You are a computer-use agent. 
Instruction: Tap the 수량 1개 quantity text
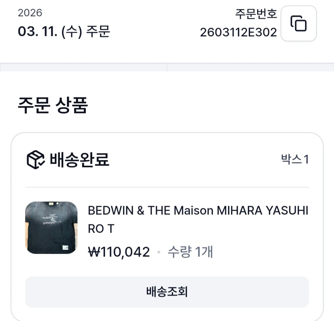click(x=190, y=252)
